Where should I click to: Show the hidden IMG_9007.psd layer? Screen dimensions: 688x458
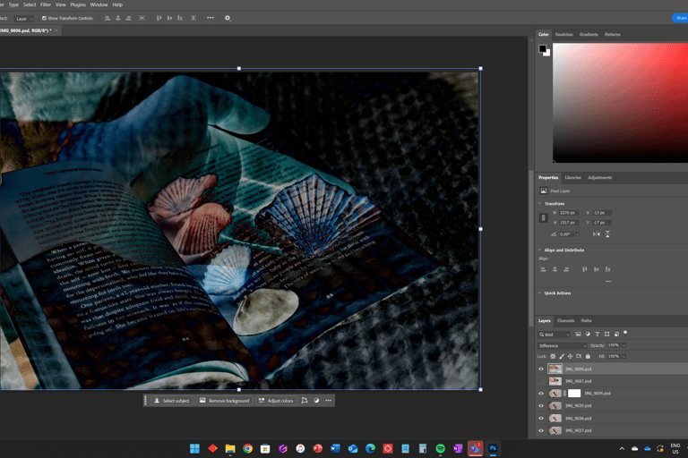click(541, 381)
